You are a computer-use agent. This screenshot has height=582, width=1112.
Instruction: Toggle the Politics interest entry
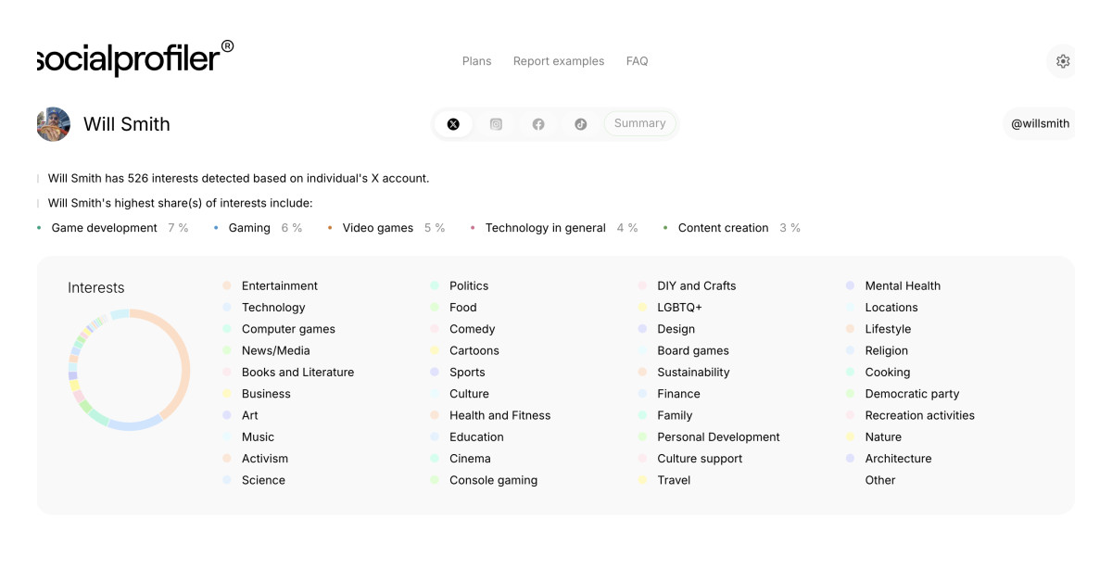(469, 285)
